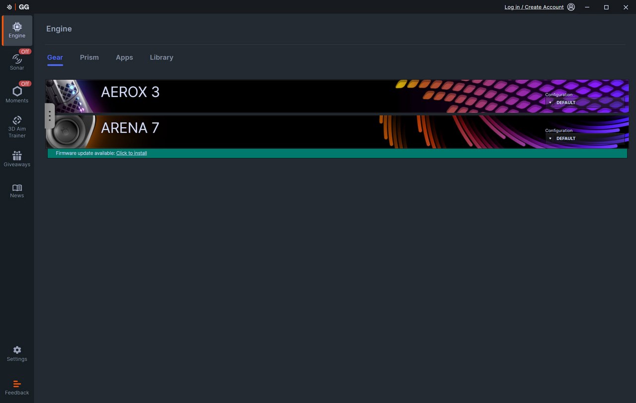The image size is (636, 403).
Task: Switch to the Prism tab
Action: click(x=89, y=58)
